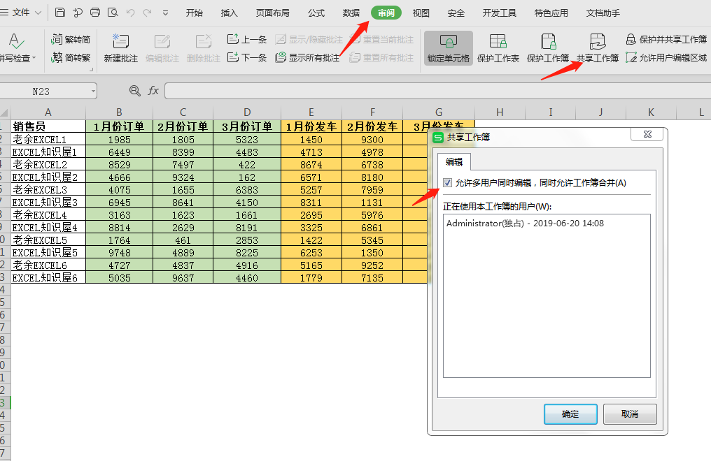
Task: Select Administrator(独占) user entry in list
Action: [x=525, y=223]
